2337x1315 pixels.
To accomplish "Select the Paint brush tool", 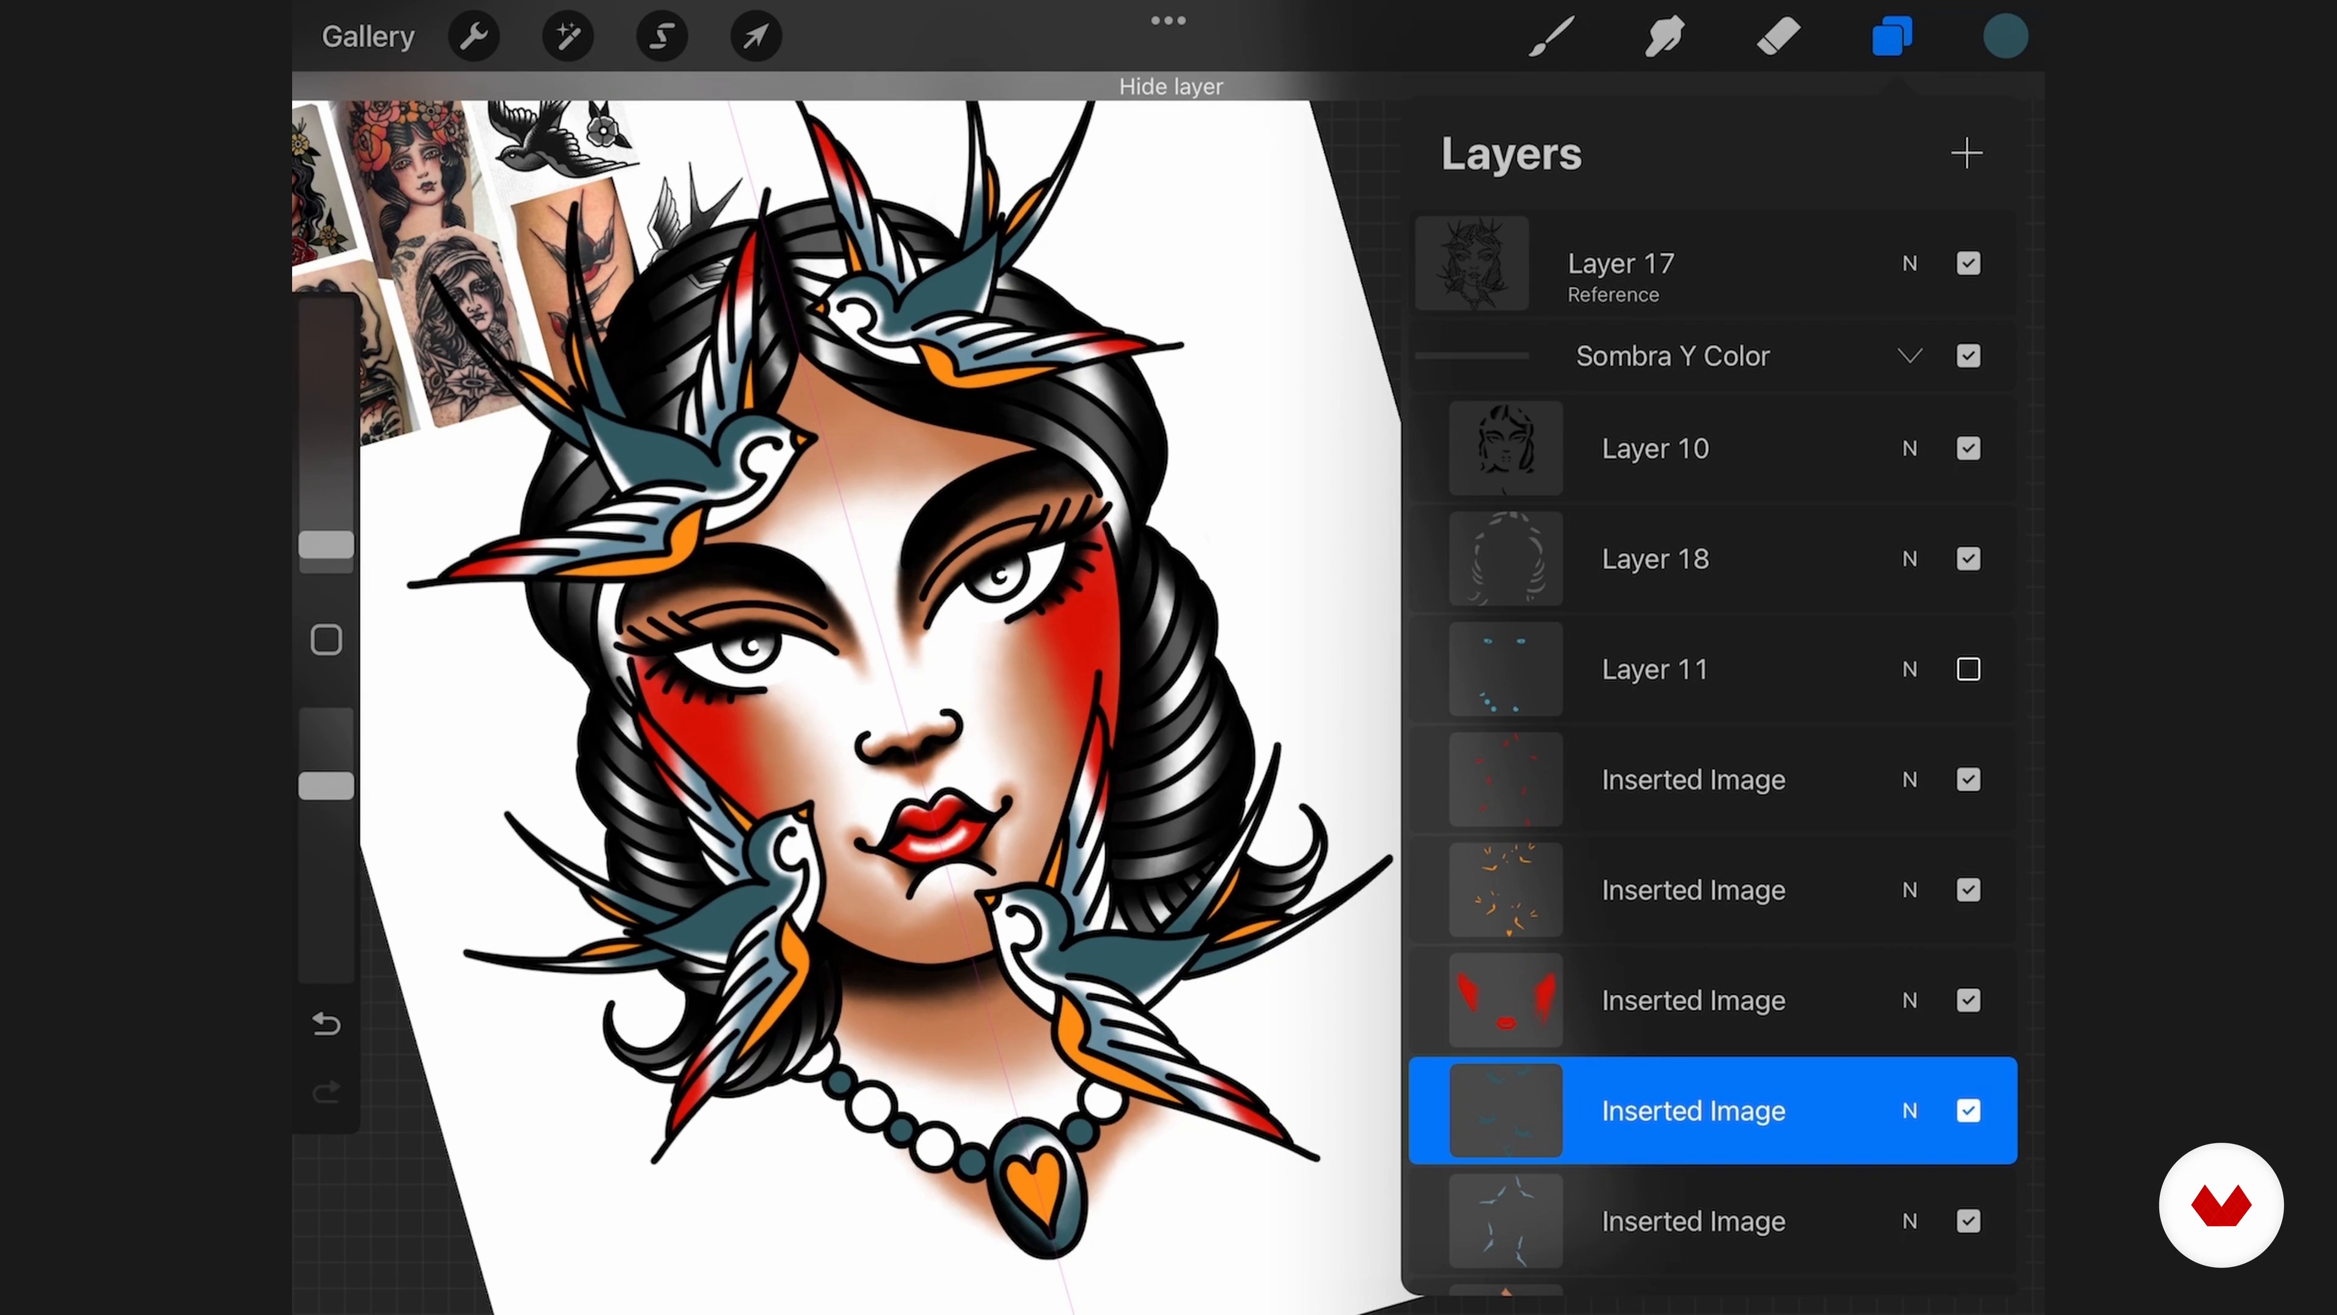I will 1551,37.
